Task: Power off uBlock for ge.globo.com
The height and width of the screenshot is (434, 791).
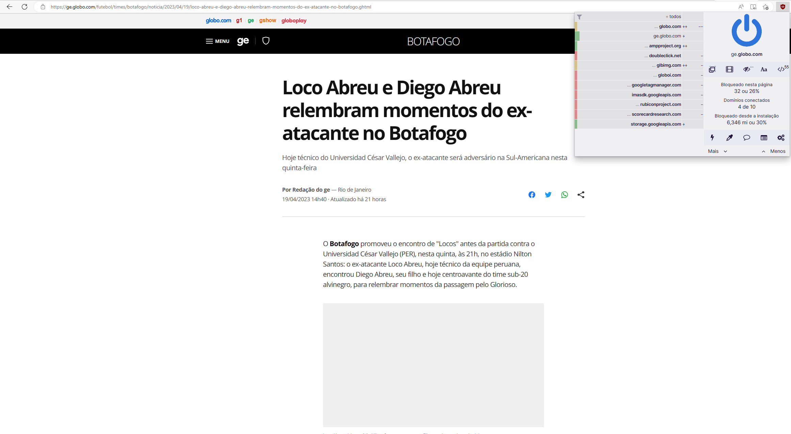Action: click(746, 31)
